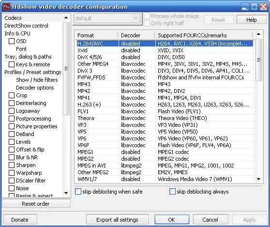Click the ffdshow icon in title bar
Viewport: 270px width, 227px height.
click(x=6, y=7)
